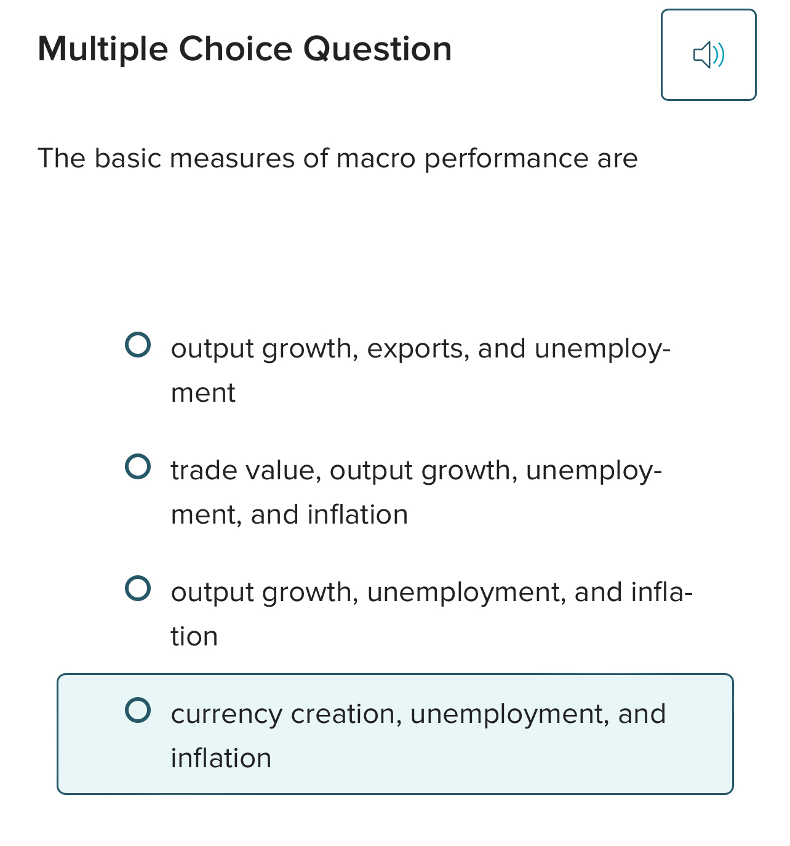
Task: Click the question prompt text
Action: click(337, 158)
